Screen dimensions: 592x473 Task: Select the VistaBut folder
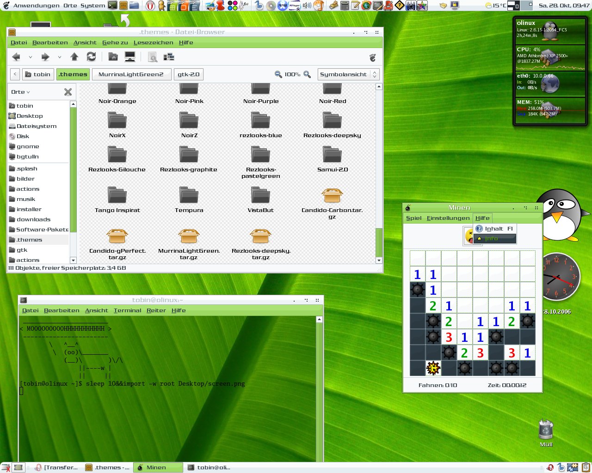pos(261,199)
